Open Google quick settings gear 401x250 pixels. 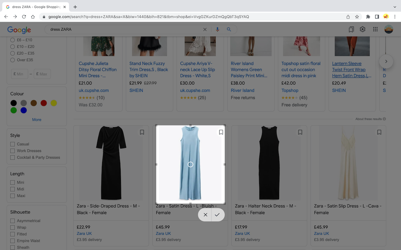pyautogui.click(x=362, y=29)
